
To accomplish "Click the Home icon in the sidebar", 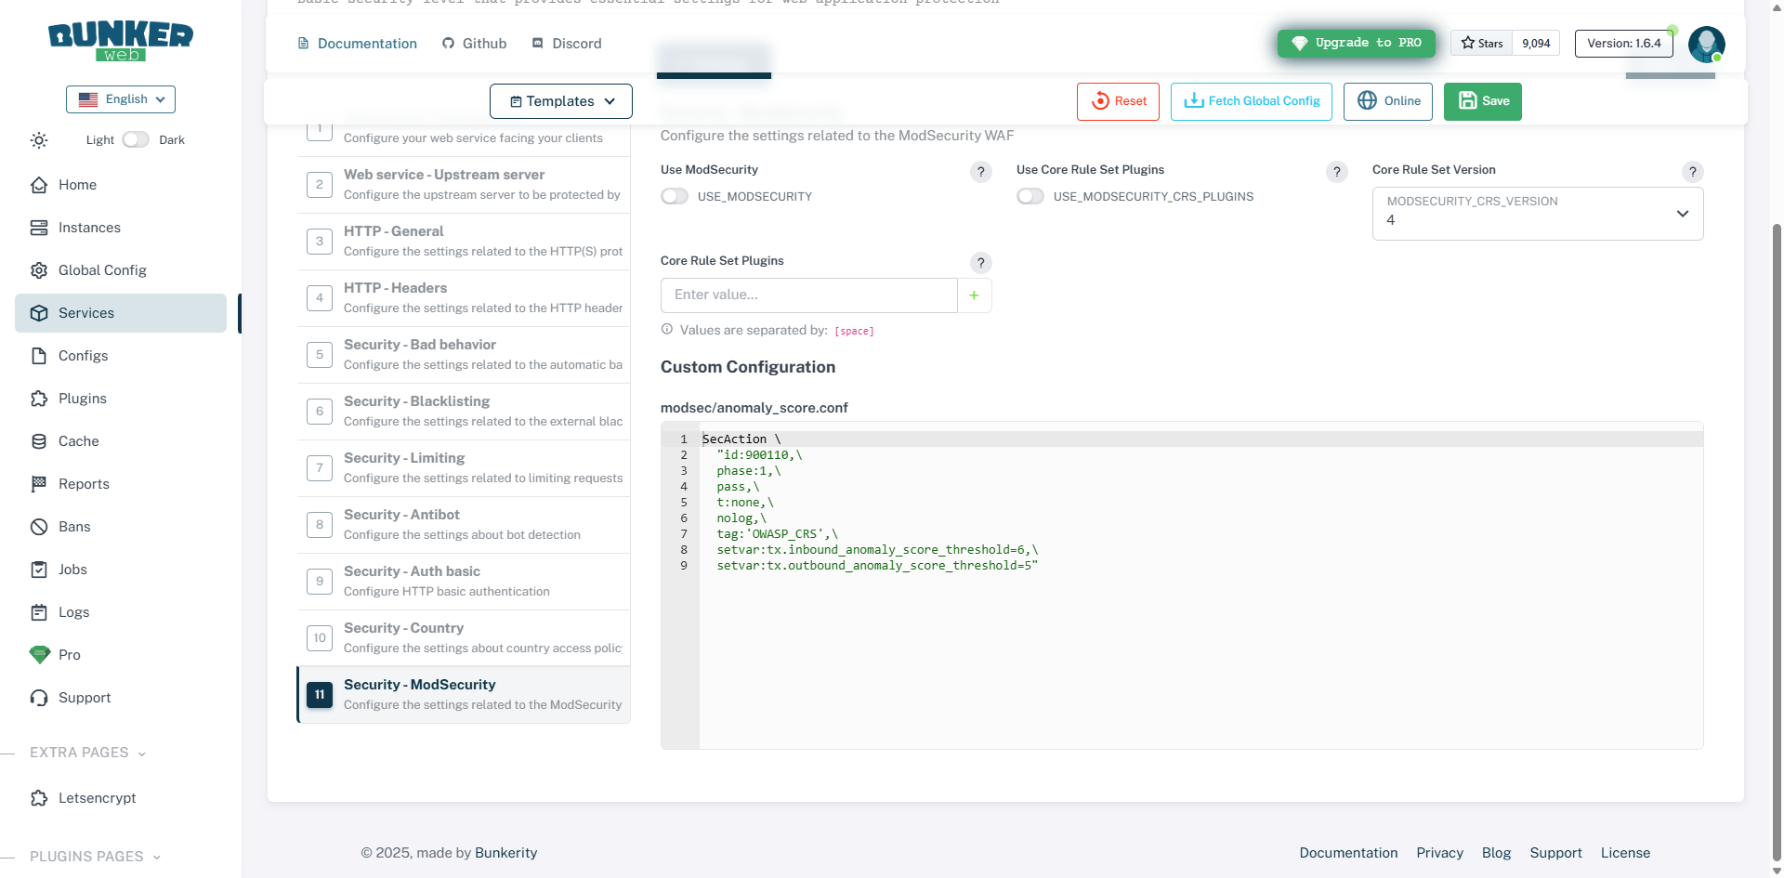I will click(39, 185).
